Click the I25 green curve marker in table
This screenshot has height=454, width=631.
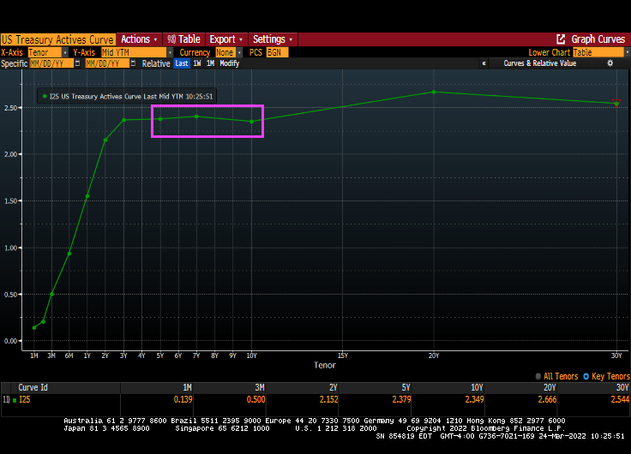[x=15, y=399]
